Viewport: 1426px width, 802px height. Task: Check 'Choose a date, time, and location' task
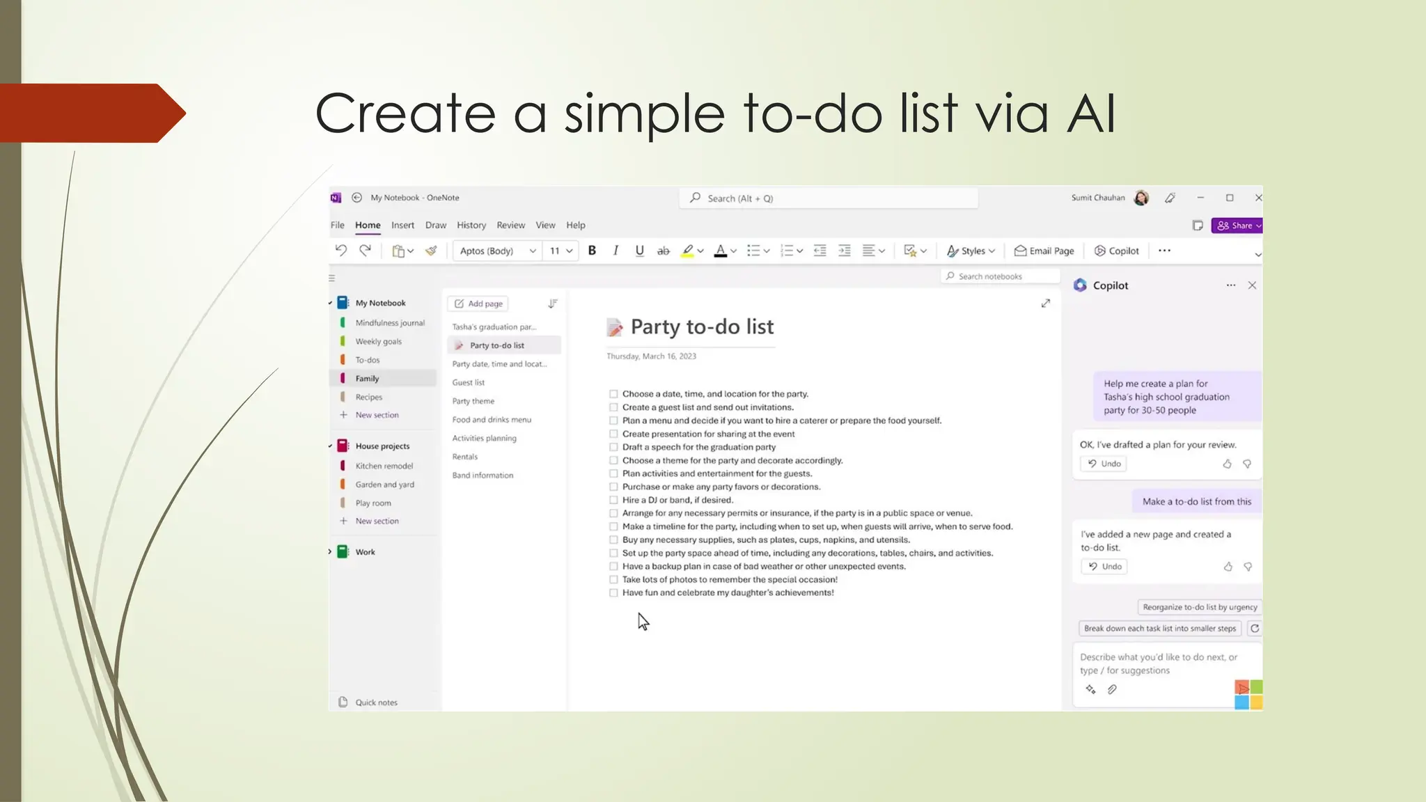click(613, 394)
